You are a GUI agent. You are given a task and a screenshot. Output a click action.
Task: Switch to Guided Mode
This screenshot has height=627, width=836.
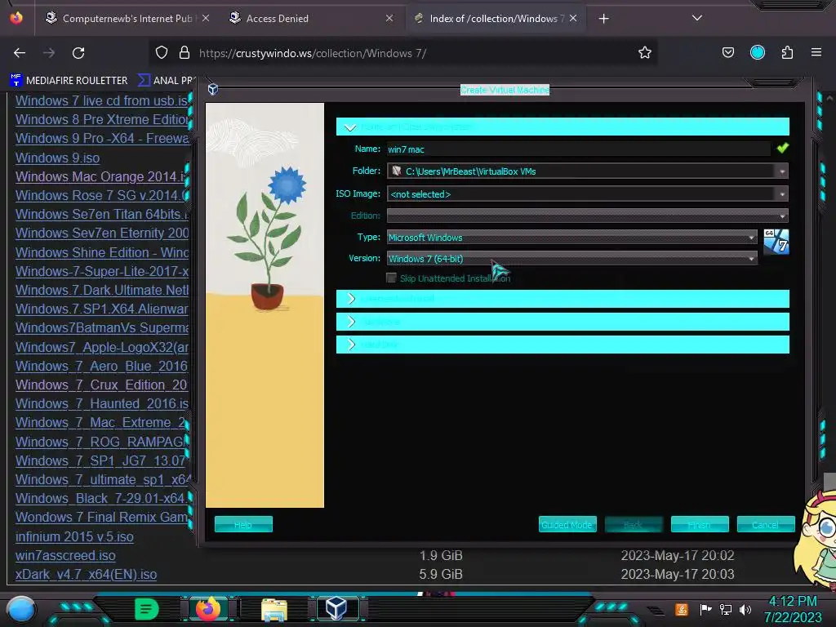pos(567,525)
